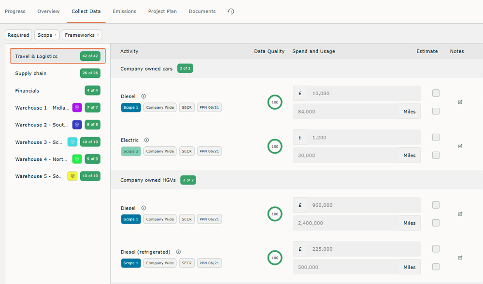The height and width of the screenshot is (284, 483).
Task: Click the info icon next to Diesel (refrigerated)
Action: [178, 252]
